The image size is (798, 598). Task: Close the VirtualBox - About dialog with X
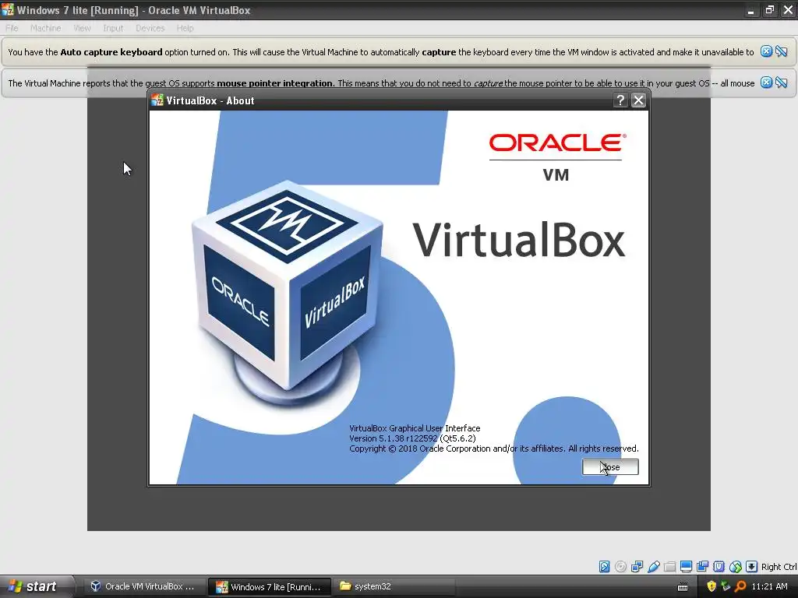(638, 100)
